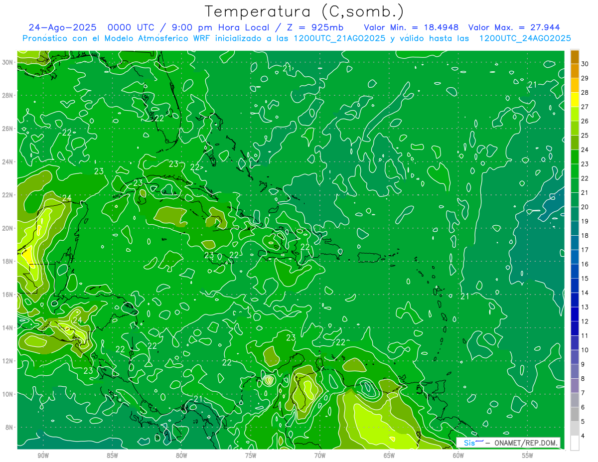Click color scale label "30"
Viewport: 598px width, 462px height.
[x=585, y=64]
